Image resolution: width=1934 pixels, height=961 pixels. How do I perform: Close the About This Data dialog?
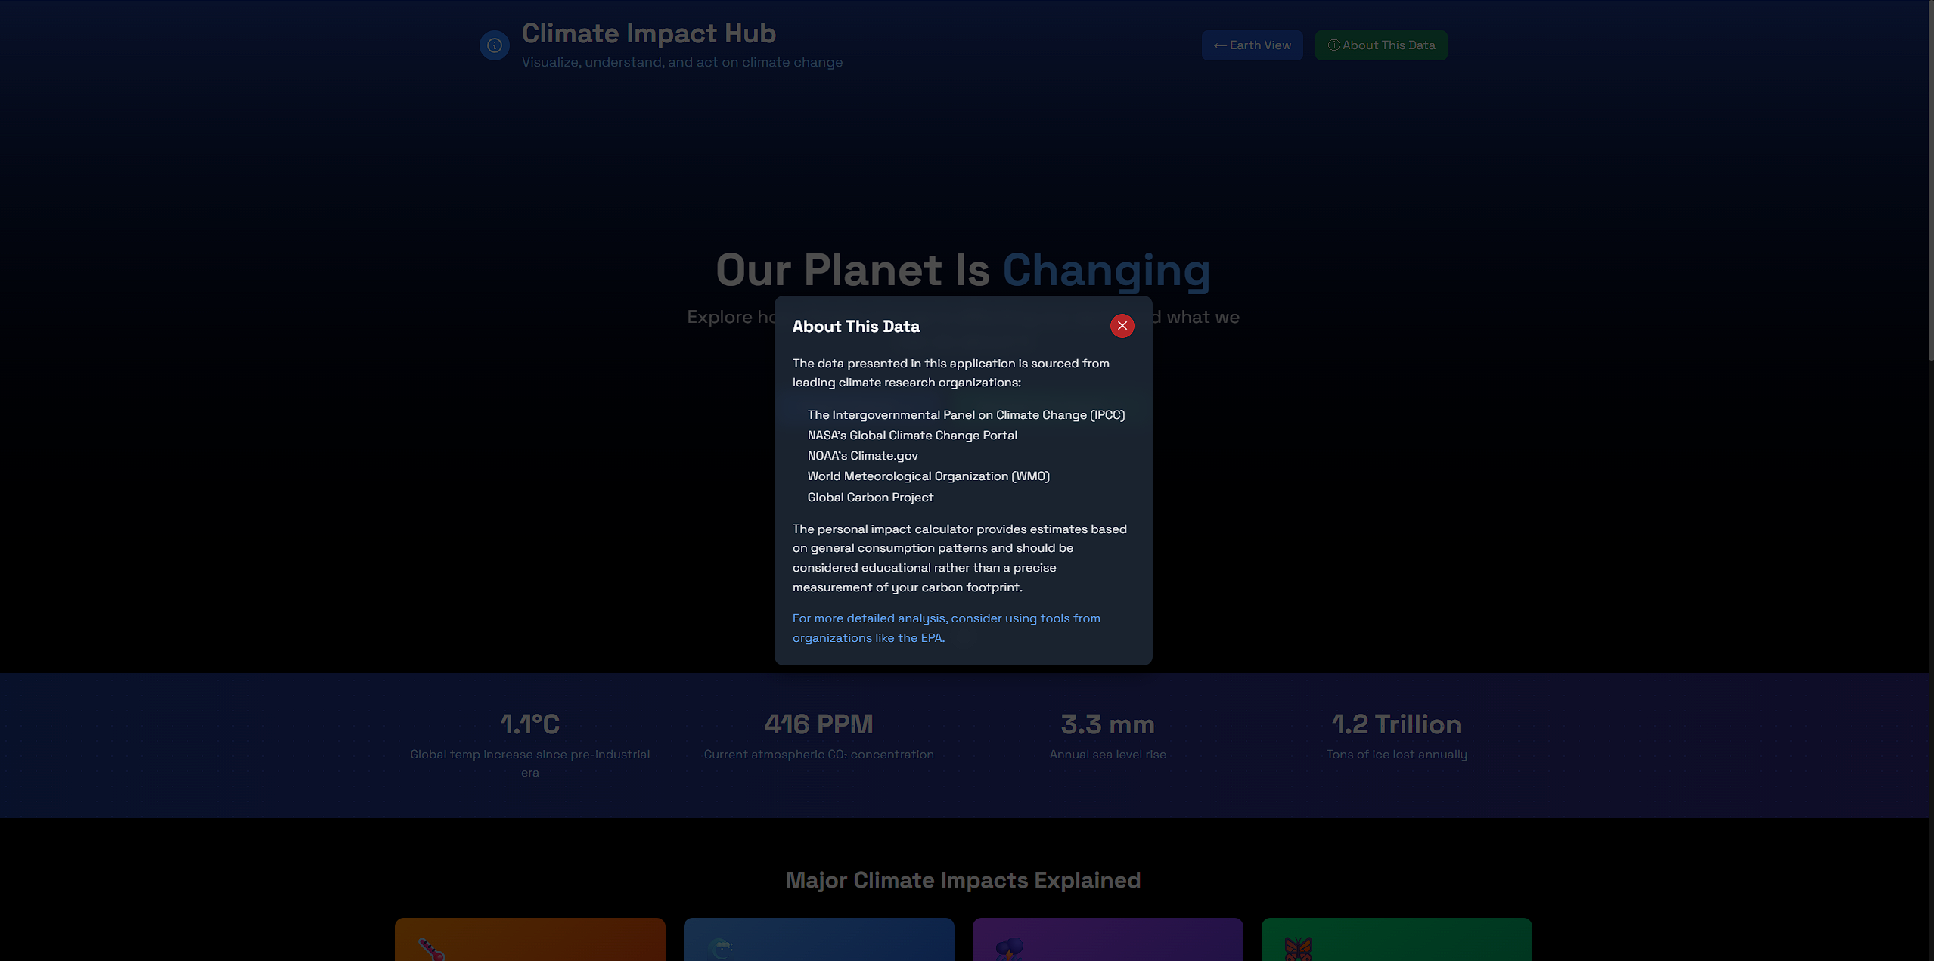[1122, 326]
